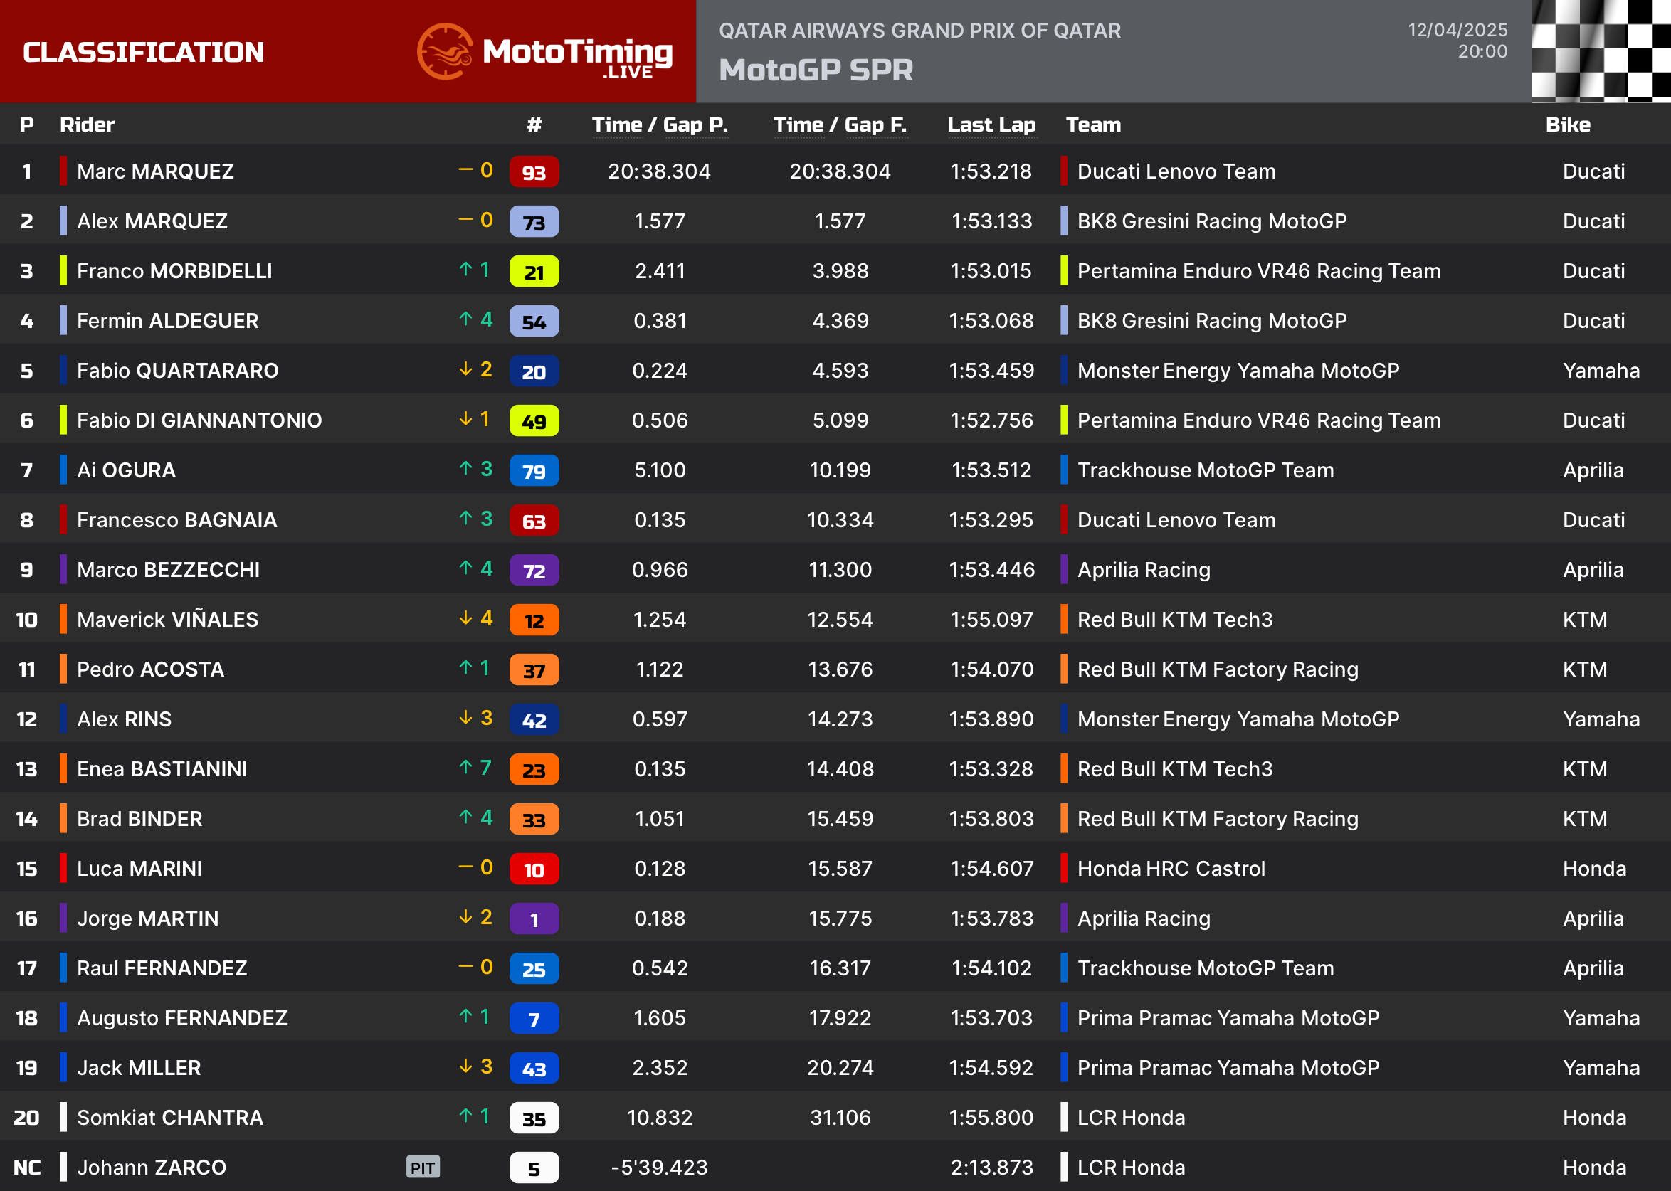The height and width of the screenshot is (1191, 1671).
Task: Click Viñales' yellow down arrow position change
Action: [x=465, y=618]
